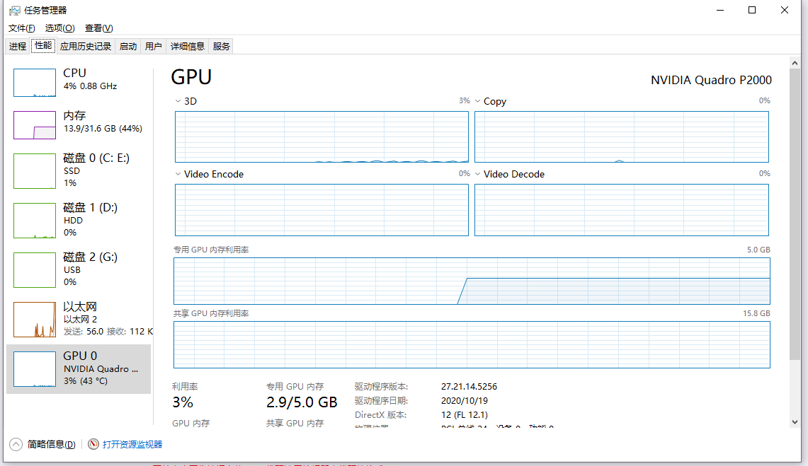
Task: Select GPU 0 NVIDIA Quadro entry
Action: tap(79, 368)
